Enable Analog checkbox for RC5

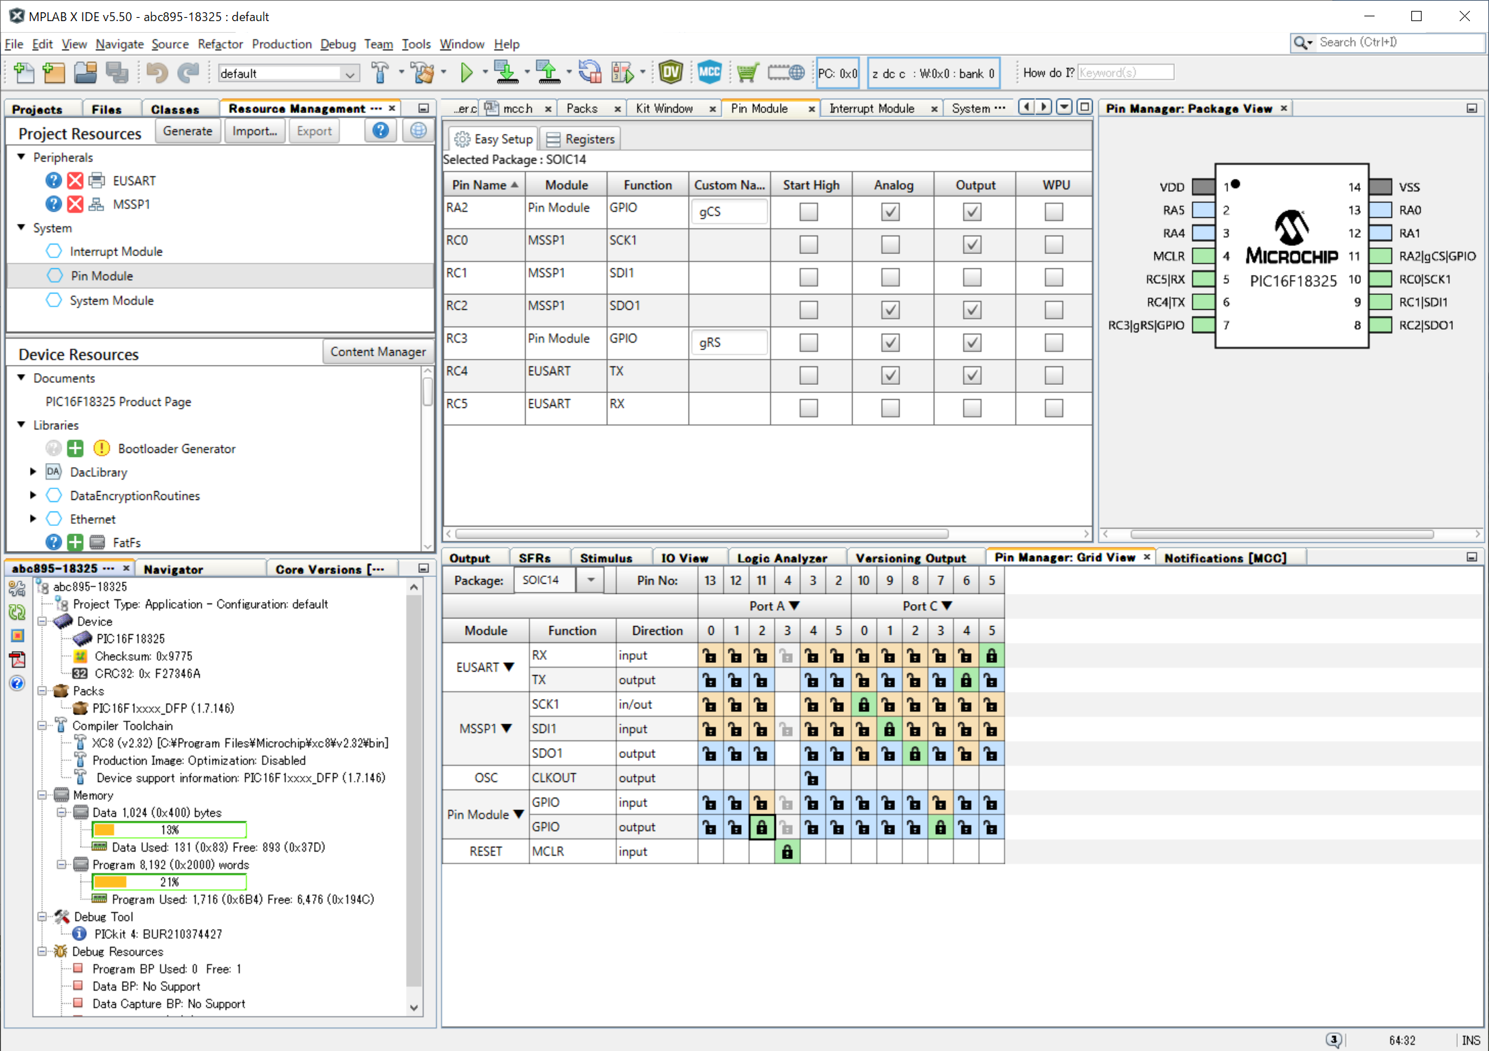pos(890,408)
